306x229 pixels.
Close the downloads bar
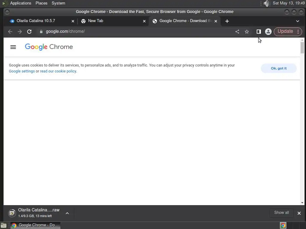[299, 213]
